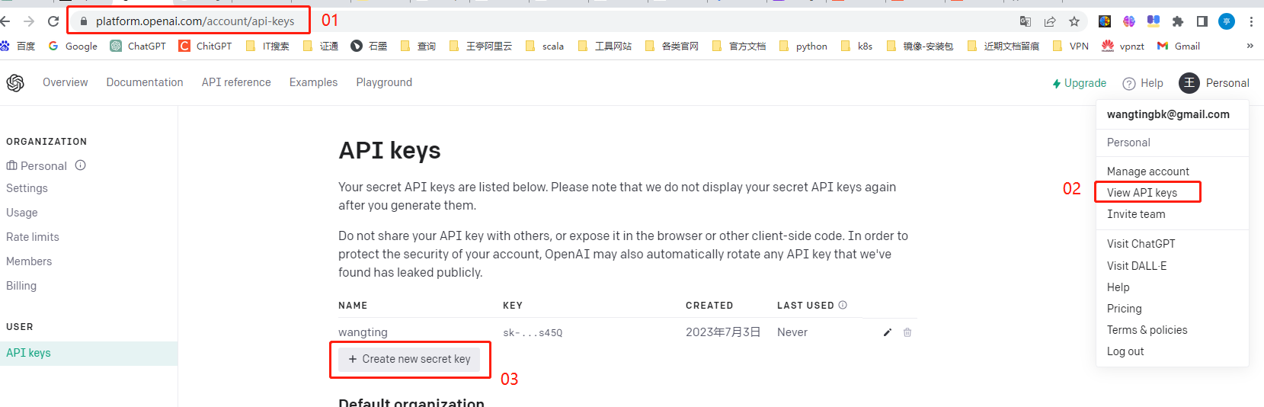Open the Playground tab

click(384, 82)
